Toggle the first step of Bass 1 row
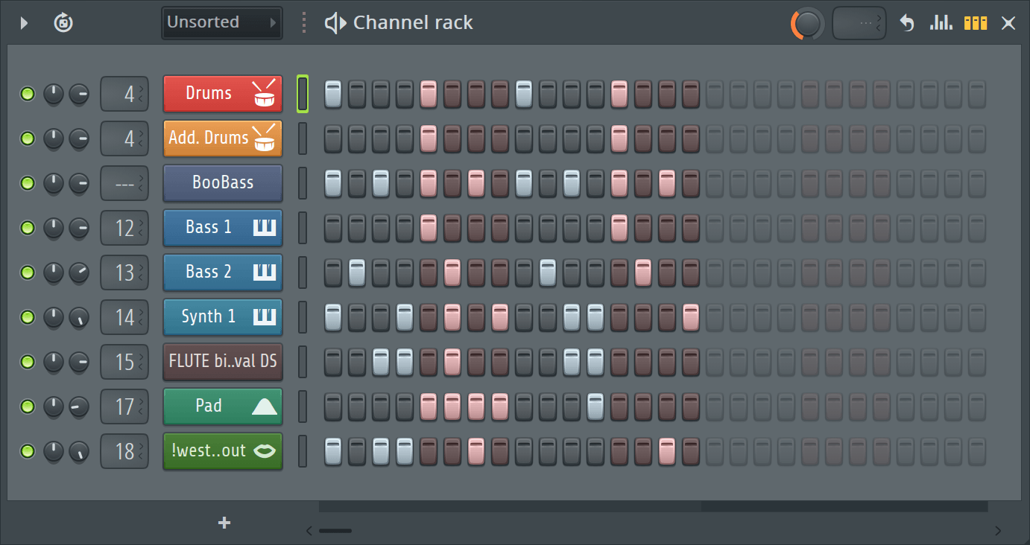Image resolution: width=1030 pixels, height=545 pixels. coord(333,228)
